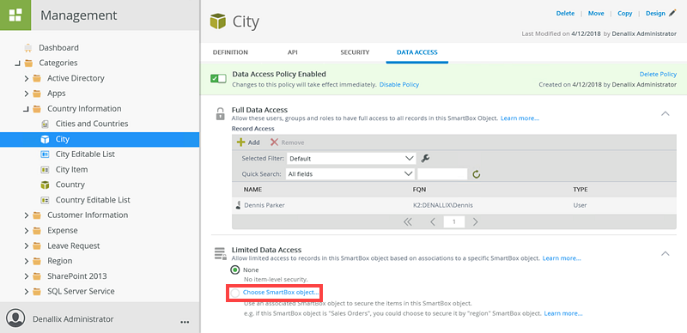Click the Customer Information folder icon

click(38, 215)
